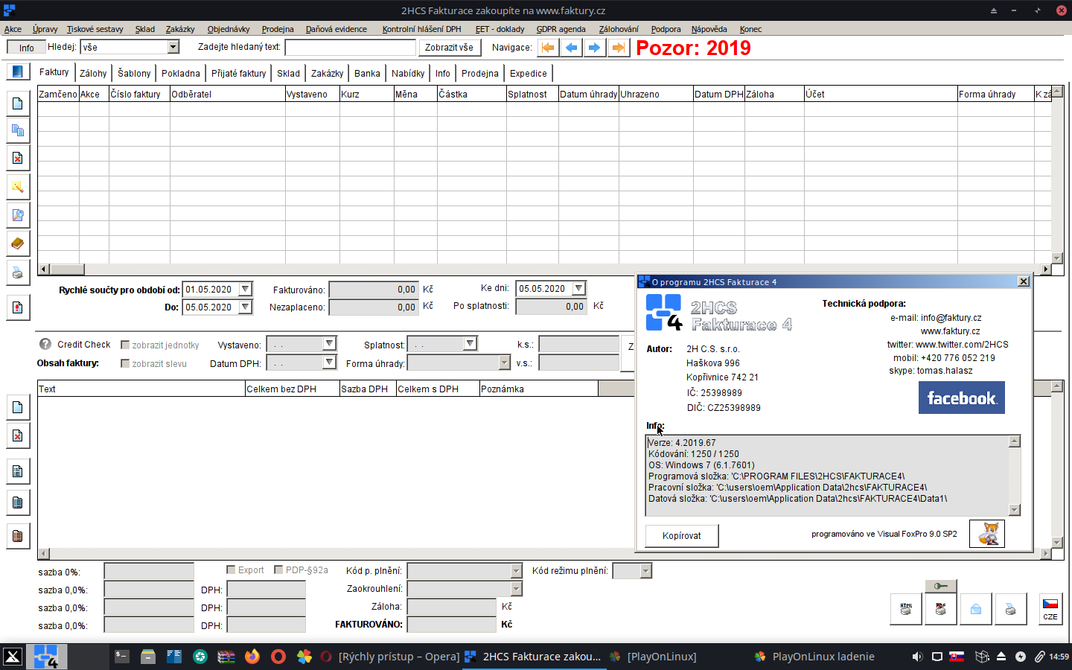Switch to the Přijaté faktury tab

tap(238, 73)
